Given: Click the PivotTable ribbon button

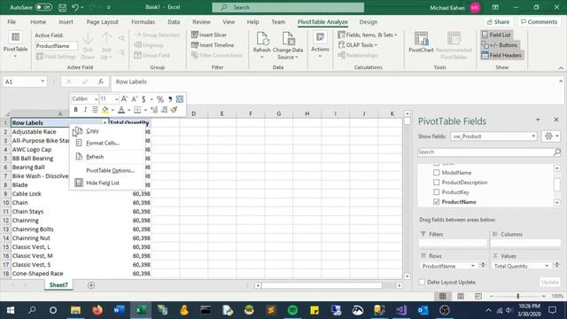Looking at the screenshot, I should tap(15, 45).
